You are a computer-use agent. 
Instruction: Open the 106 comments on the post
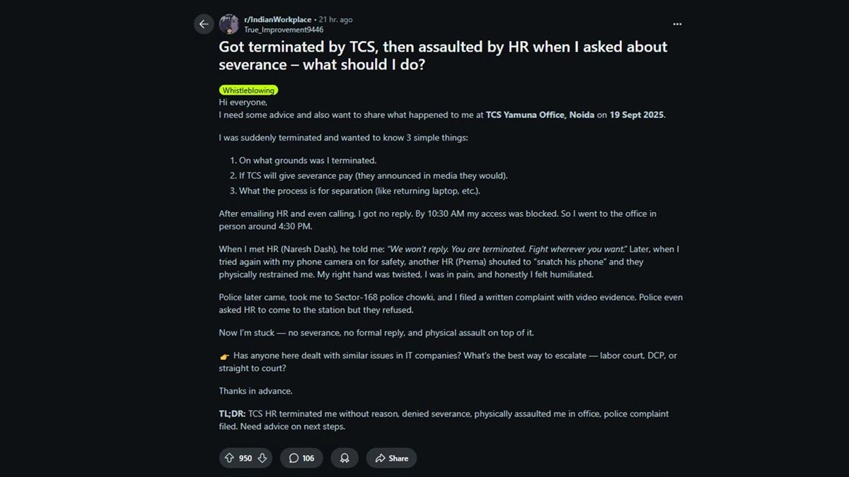301,458
